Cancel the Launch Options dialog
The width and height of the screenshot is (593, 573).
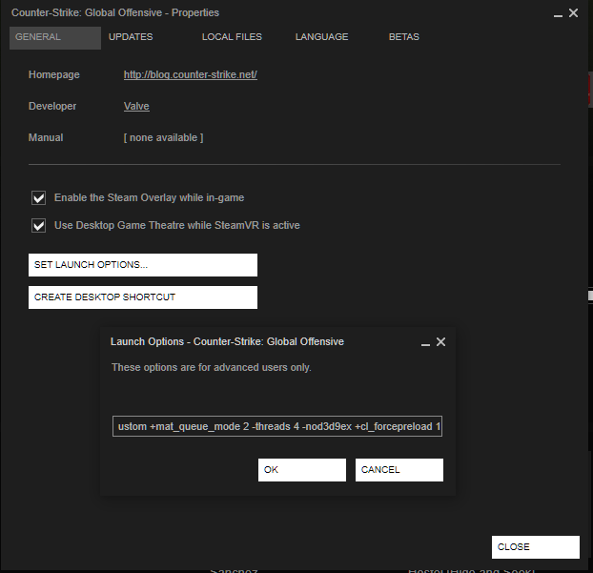pos(399,470)
